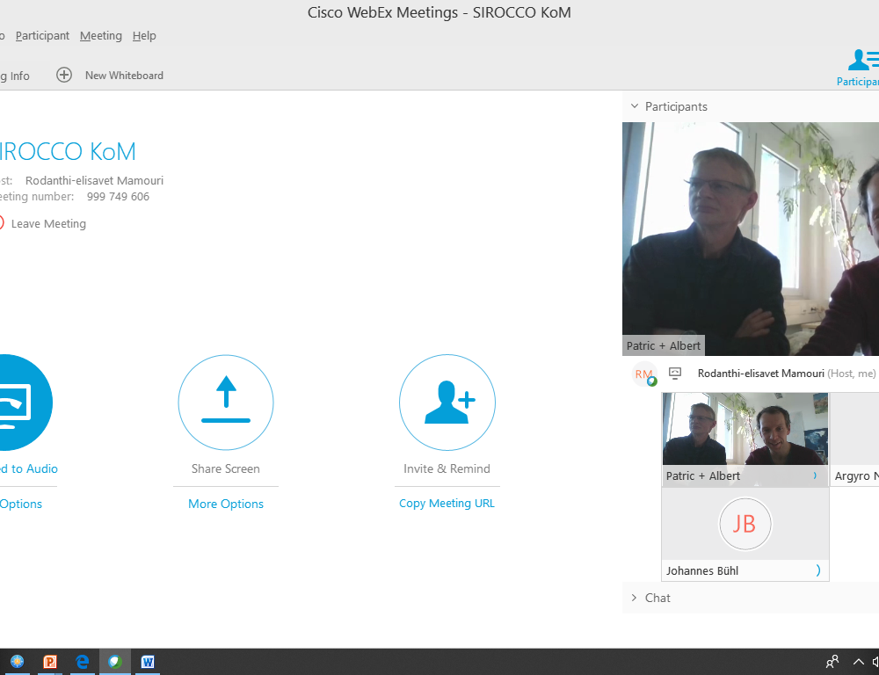
Task: Open the Meeting menu
Action: coord(100,36)
